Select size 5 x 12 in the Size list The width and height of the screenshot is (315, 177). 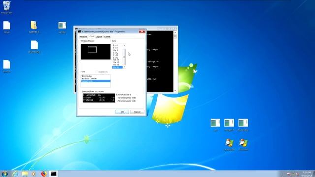pyautogui.click(x=117, y=53)
